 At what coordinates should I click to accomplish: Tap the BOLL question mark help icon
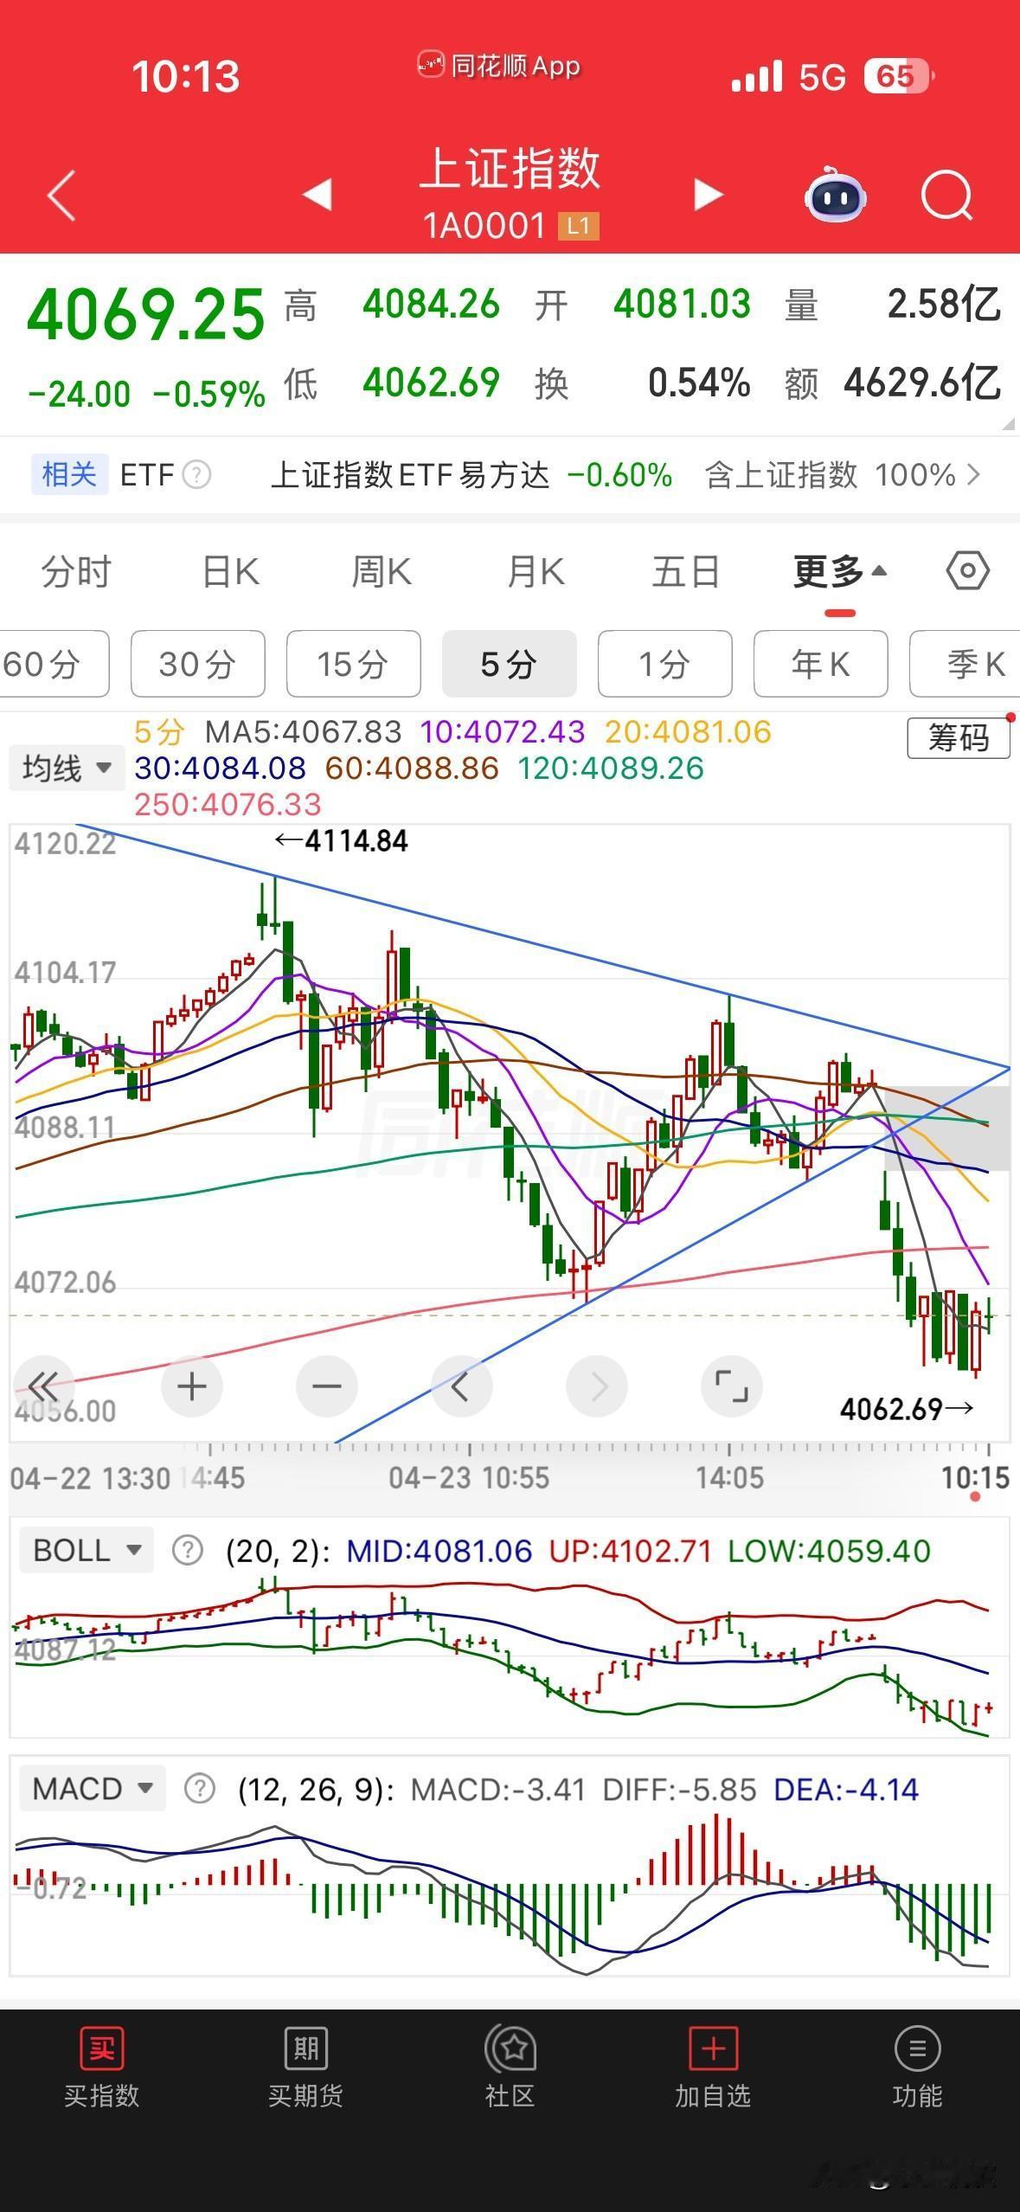pos(188,1551)
